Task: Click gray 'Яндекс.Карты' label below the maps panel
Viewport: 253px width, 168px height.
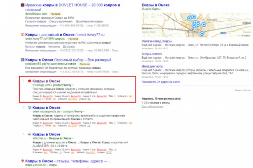Action: pyautogui.click(x=243, y=90)
